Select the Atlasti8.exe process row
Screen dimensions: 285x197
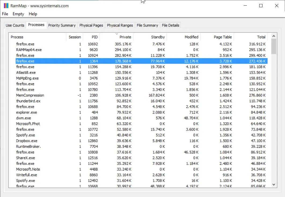pyautogui.click(x=141, y=73)
